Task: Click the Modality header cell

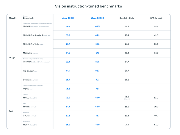Action: coord(13,18)
